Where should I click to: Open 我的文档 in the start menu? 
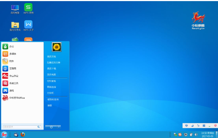coord(51,56)
